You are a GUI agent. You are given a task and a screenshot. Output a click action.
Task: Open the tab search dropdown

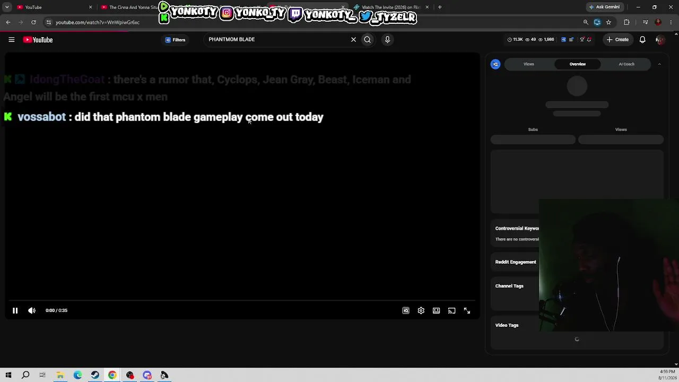(x=7, y=7)
